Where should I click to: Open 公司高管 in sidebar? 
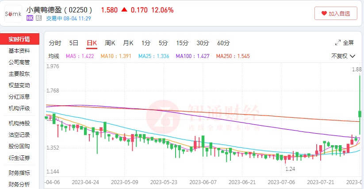pyautogui.click(x=19, y=62)
